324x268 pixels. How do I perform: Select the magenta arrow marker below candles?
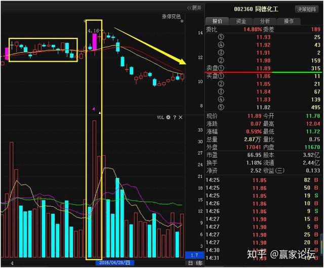[x=94, y=109]
